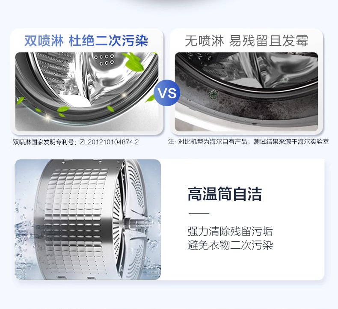338x309 pixels.
Task: Click the blue VS circle badge
Action: (167, 93)
